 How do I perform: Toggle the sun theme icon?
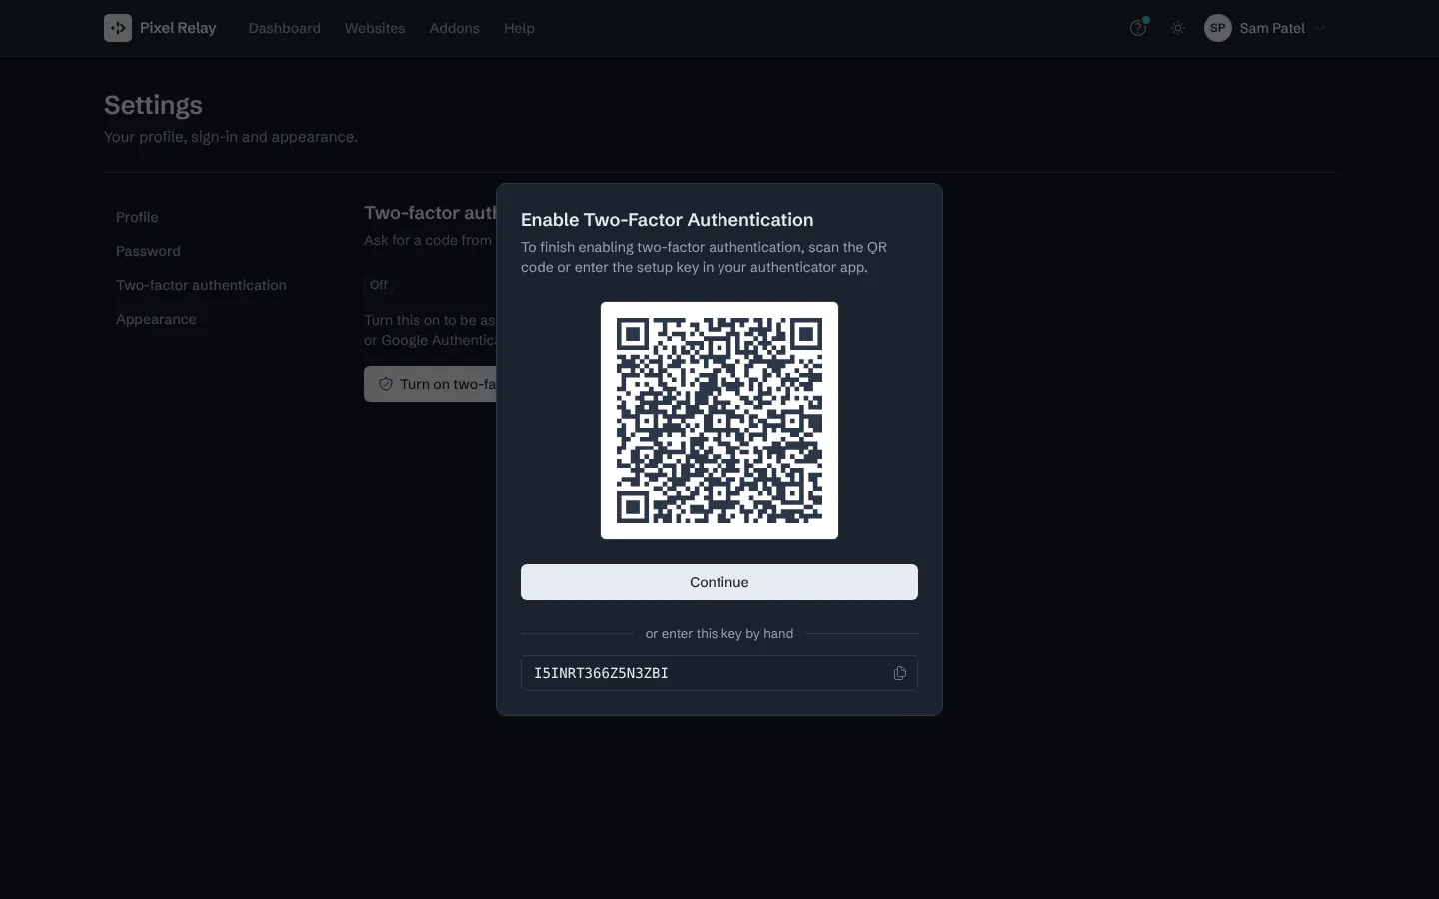point(1178,28)
